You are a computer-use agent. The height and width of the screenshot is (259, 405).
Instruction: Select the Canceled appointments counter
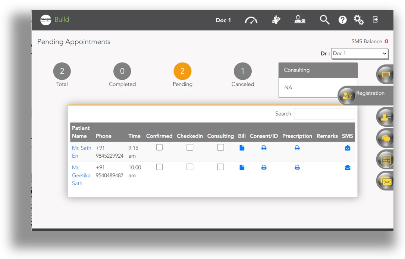[x=242, y=71]
